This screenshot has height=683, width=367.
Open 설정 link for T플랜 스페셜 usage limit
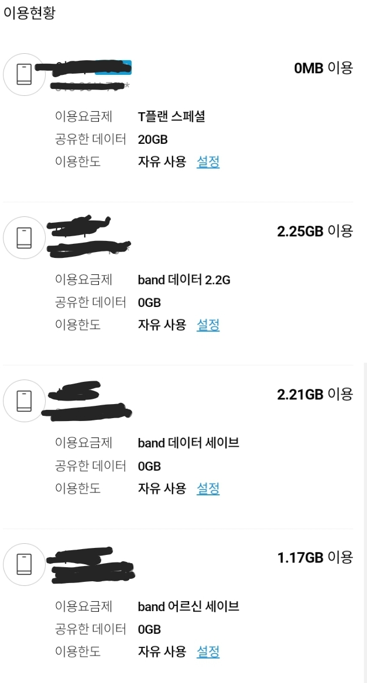coord(208,162)
